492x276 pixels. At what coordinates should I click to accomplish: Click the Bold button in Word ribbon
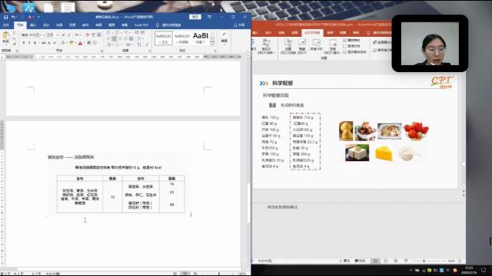24,43
